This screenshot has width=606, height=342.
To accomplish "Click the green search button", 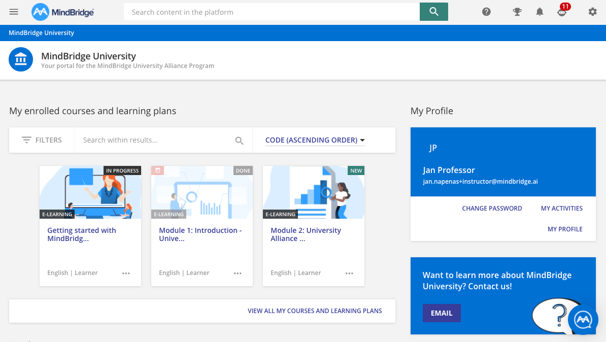I will tap(433, 12).
